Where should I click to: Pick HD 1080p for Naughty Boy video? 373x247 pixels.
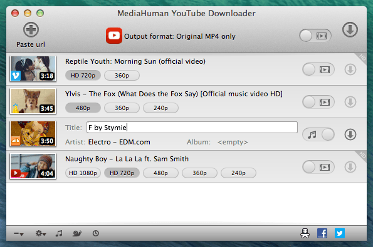pos(83,173)
